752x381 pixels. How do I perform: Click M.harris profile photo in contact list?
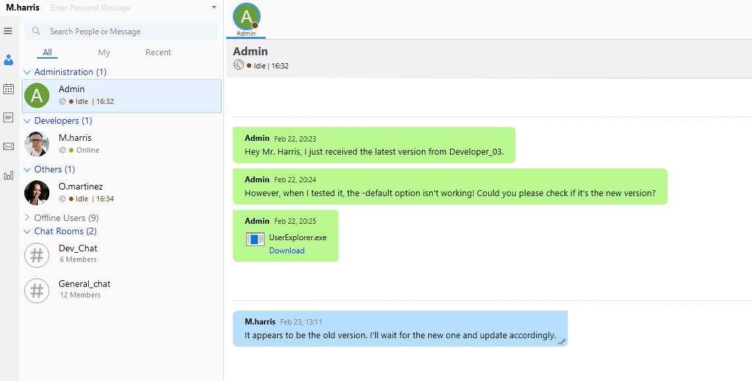[37, 144]
